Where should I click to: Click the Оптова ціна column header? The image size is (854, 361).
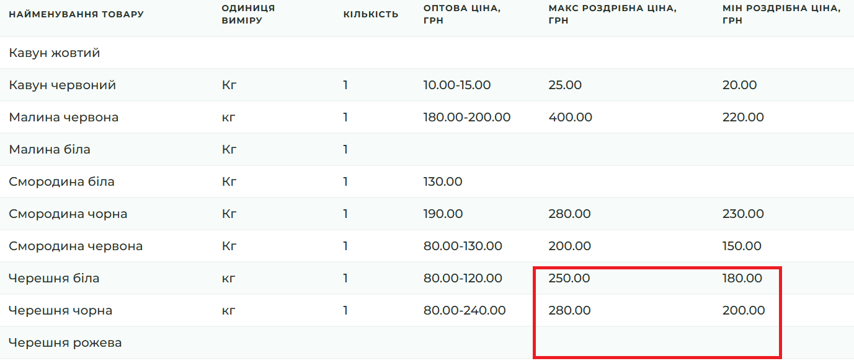462,14
